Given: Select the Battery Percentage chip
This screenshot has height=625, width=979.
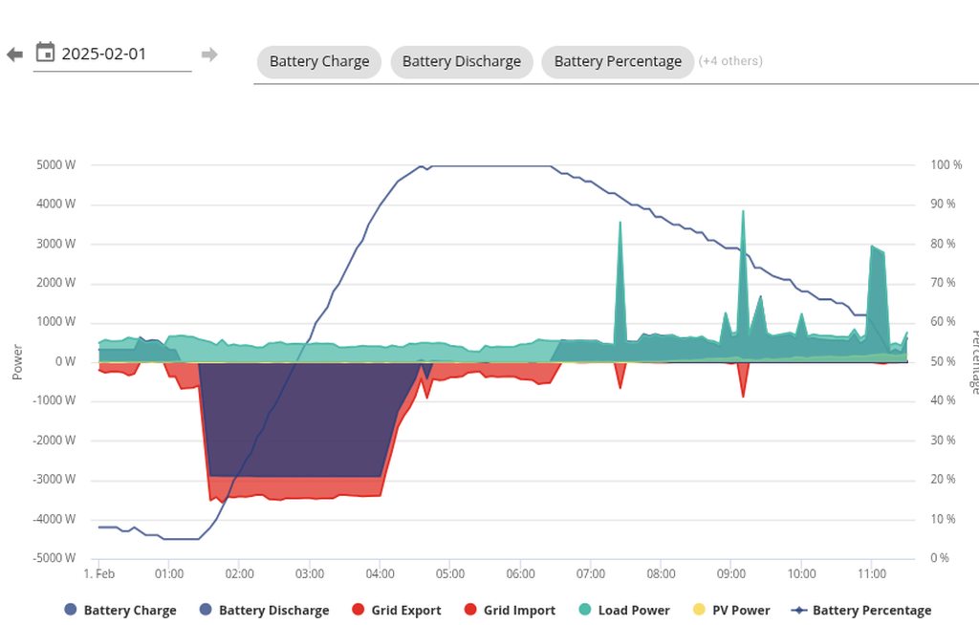Looking at the screenshot, I should click(617, 61).
